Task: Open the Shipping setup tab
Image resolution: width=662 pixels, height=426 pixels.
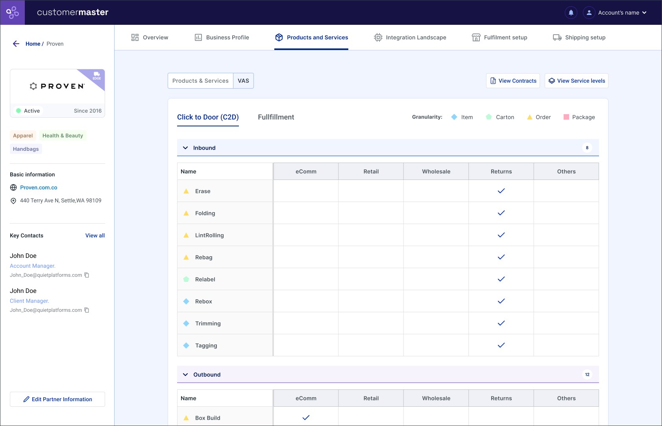Action: 579,37
